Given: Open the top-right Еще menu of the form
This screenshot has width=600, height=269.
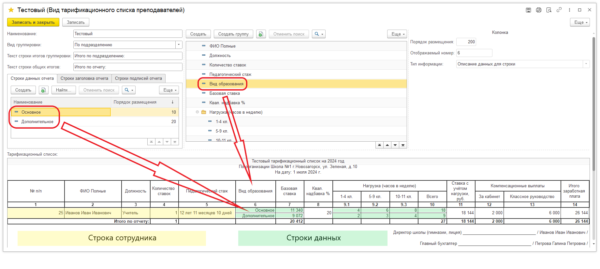Looking at the screenshot, I should coord(580,22).
